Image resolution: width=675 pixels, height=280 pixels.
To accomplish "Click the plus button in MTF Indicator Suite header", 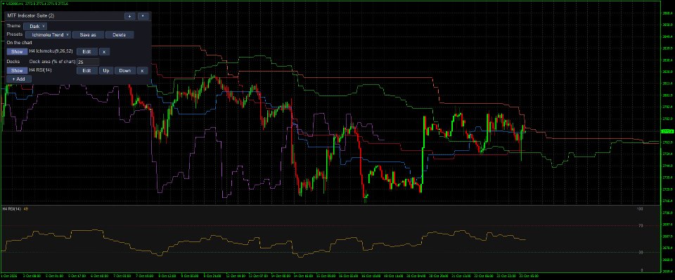I will coord(129,16).
